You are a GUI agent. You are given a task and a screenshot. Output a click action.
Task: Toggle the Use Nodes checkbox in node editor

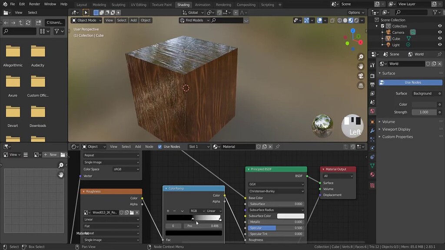click(x=160, y=147)
